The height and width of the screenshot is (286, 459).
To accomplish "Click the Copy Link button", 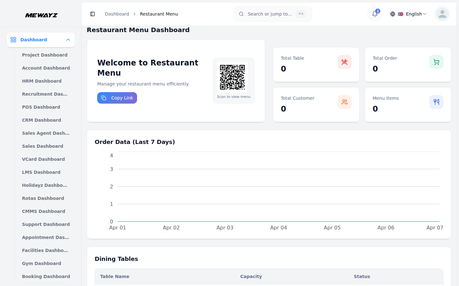I will (x=117, y=98).
